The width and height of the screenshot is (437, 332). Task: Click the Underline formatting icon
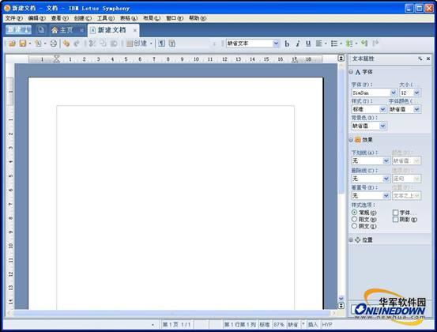coord(308,43)
